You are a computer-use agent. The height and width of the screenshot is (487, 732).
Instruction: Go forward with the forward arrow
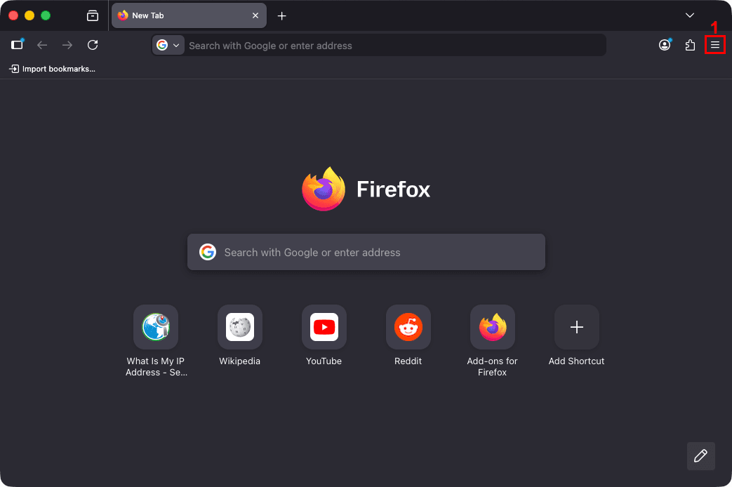(x=67, y=45)
